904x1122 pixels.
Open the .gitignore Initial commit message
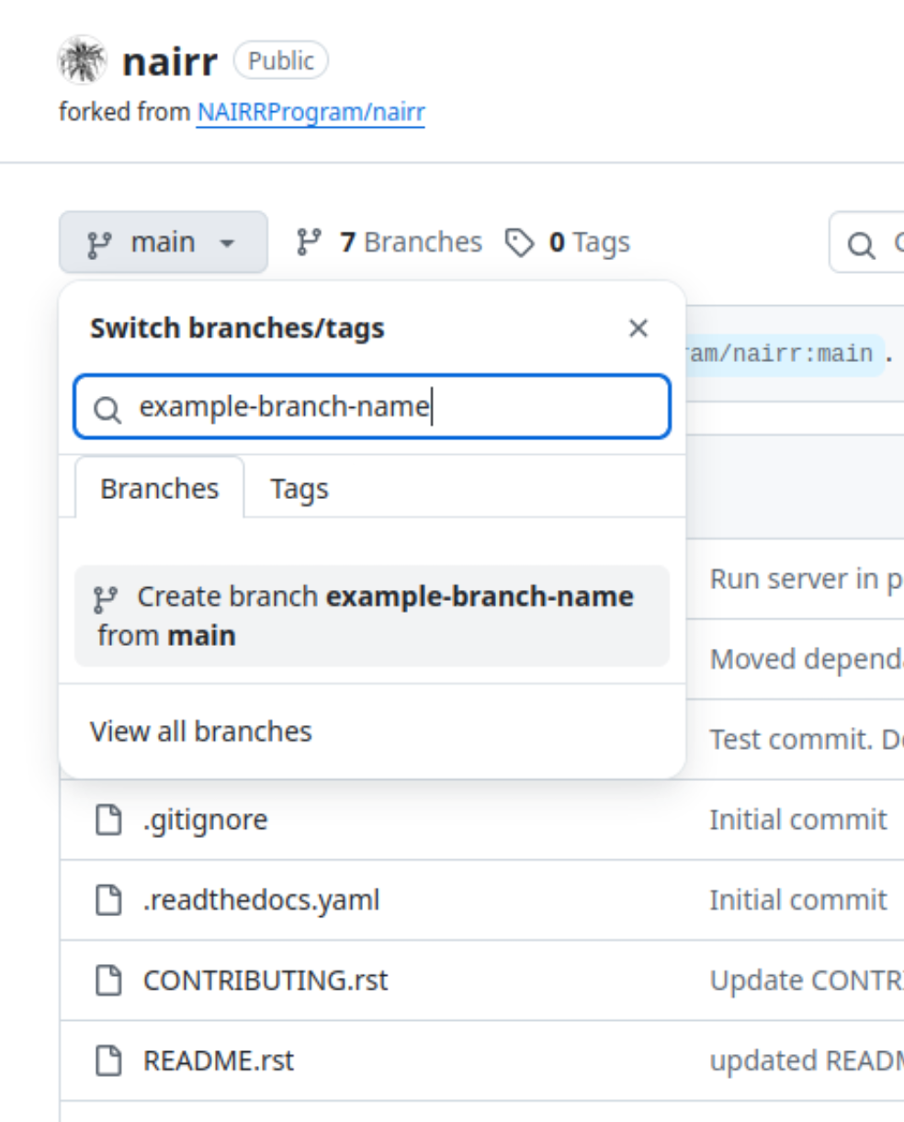[x=798, y=820]
